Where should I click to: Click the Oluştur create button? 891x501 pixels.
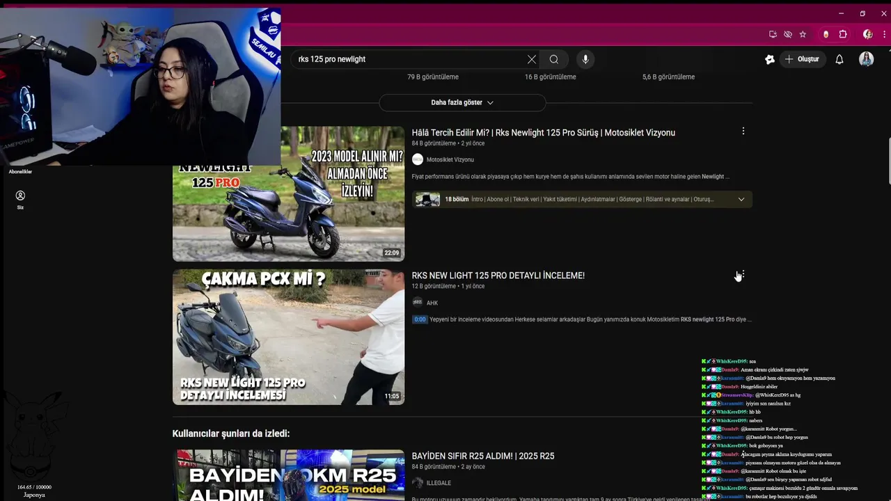click(x=802, y=59)
